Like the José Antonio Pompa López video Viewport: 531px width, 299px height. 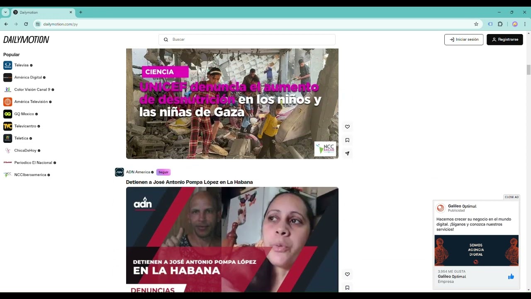[x=347, y=274]
